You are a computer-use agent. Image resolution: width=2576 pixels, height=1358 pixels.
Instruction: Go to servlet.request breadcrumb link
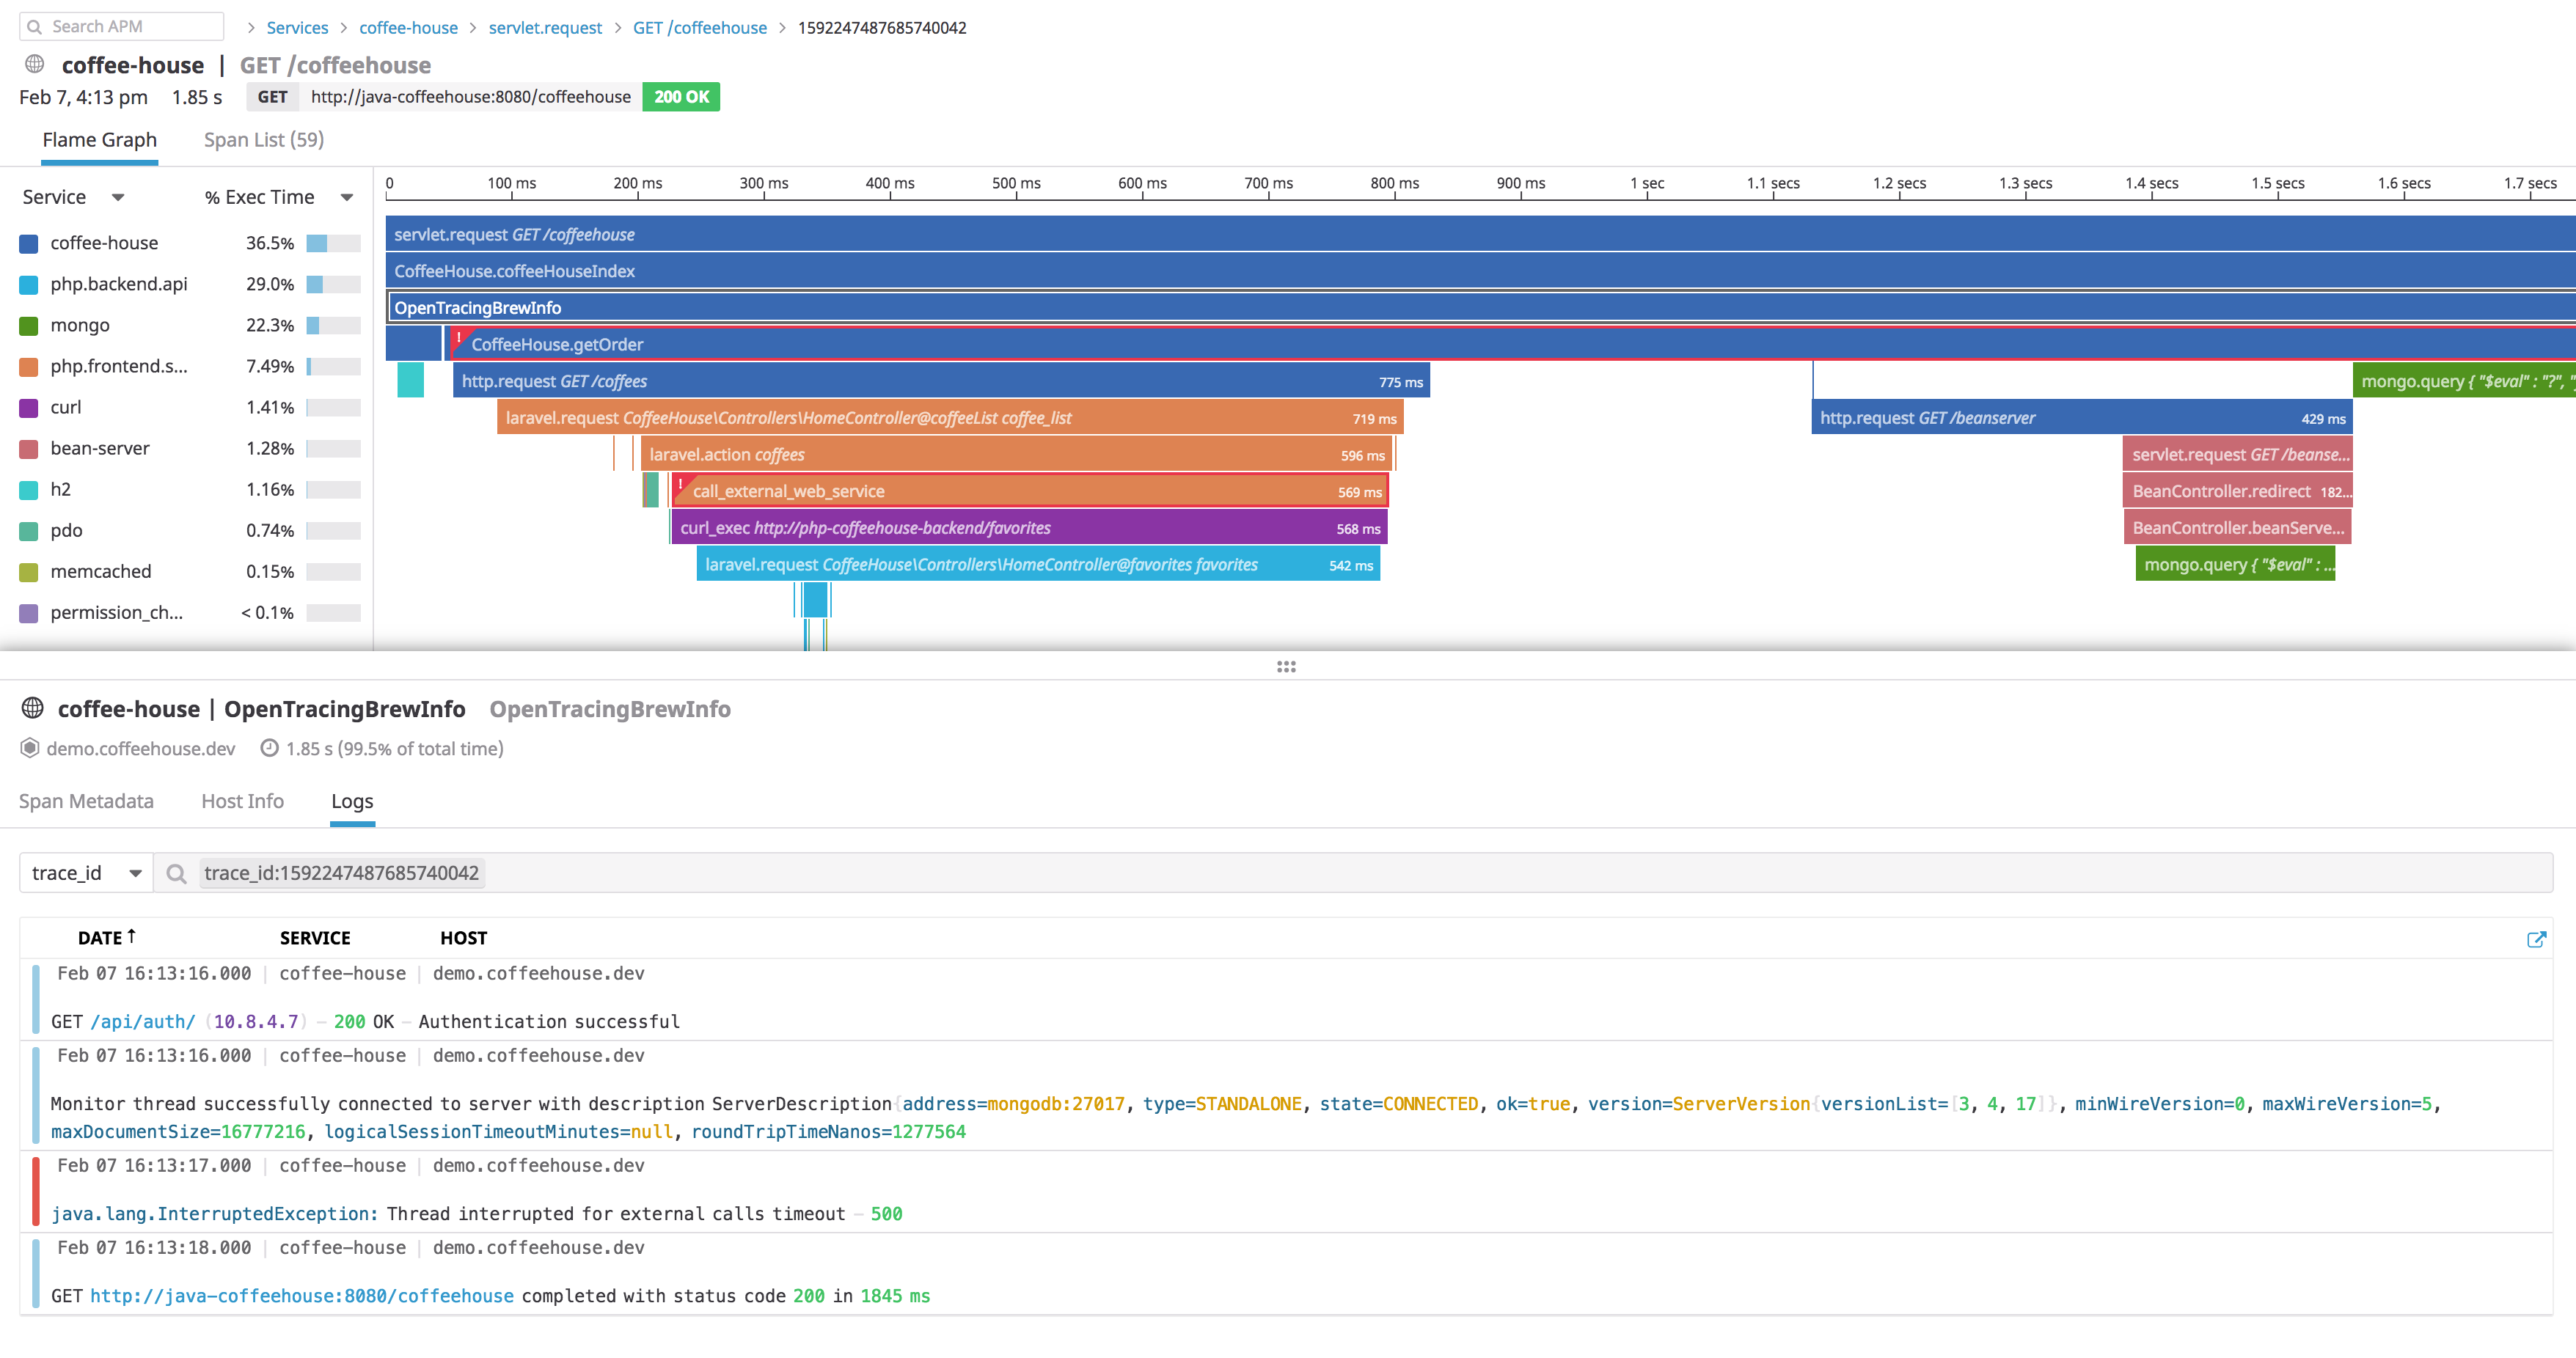(545, 28)
